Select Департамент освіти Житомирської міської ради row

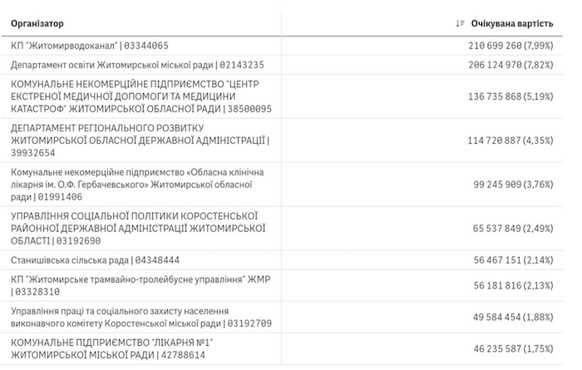click(126, 64)
